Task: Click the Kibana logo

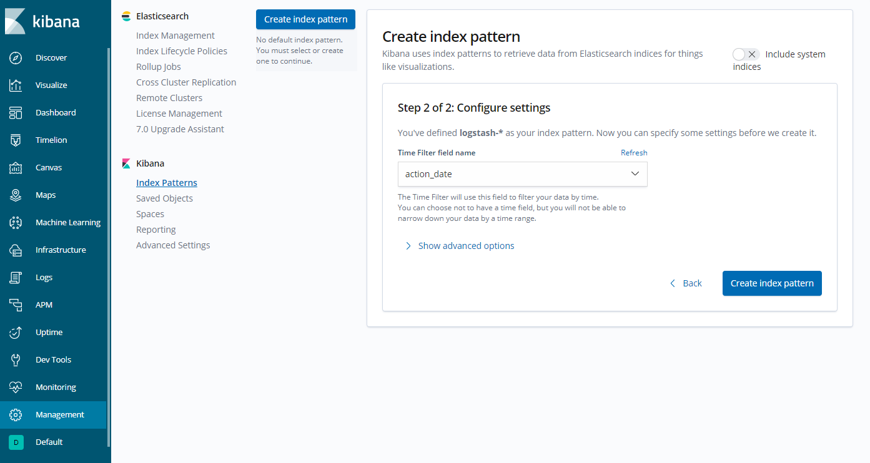Action: click(x=42, y=21)
